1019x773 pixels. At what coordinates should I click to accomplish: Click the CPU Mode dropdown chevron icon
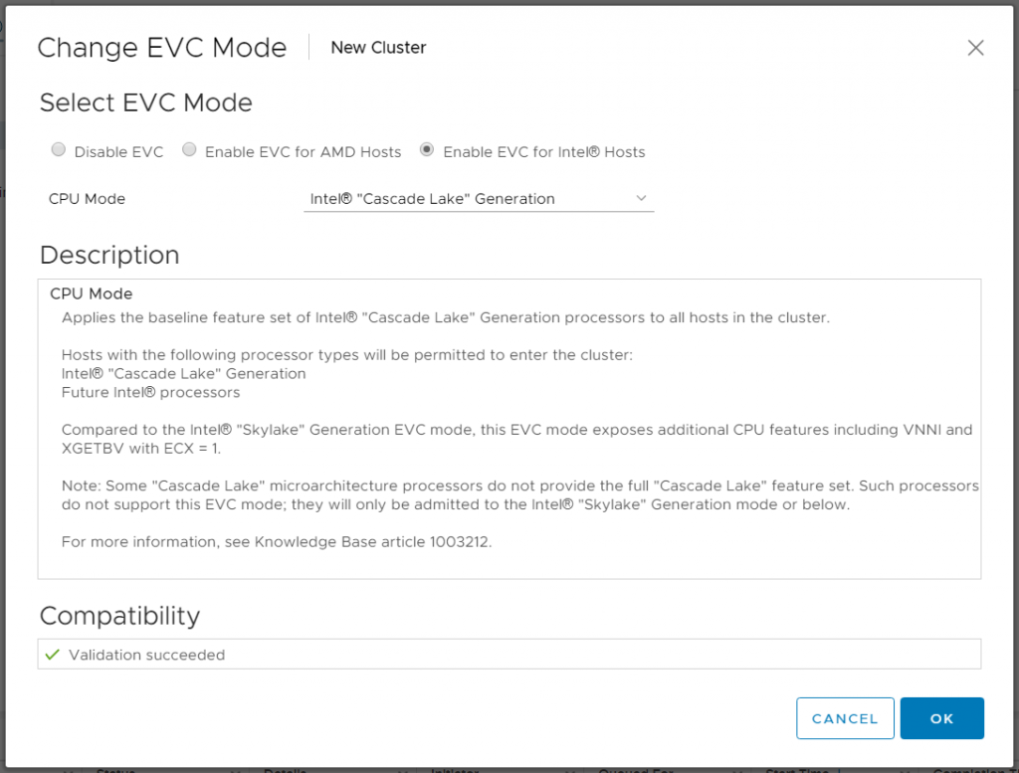[642, 198]
